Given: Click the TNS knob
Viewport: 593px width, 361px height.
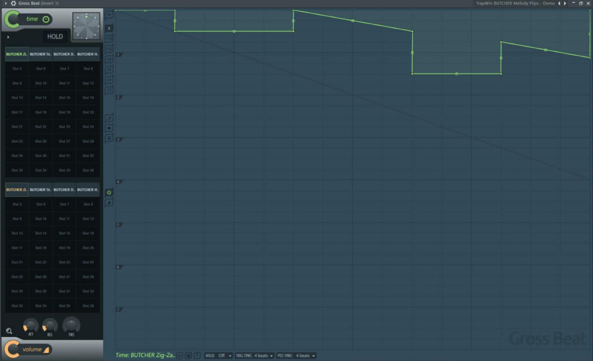Looking at the screenshot, I should click(x=71, y=324).
